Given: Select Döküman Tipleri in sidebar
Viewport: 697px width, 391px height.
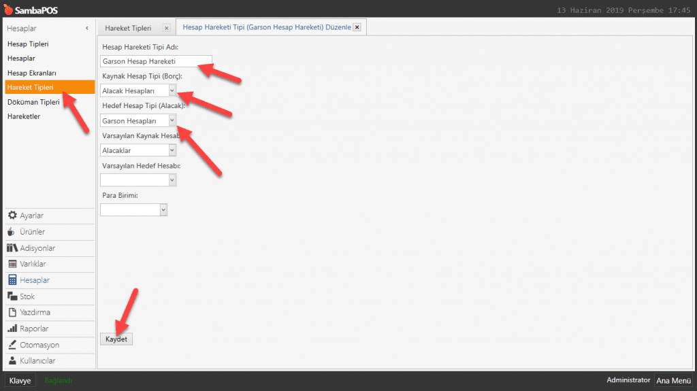Looking at the screenshot, I should click(33, 102).
